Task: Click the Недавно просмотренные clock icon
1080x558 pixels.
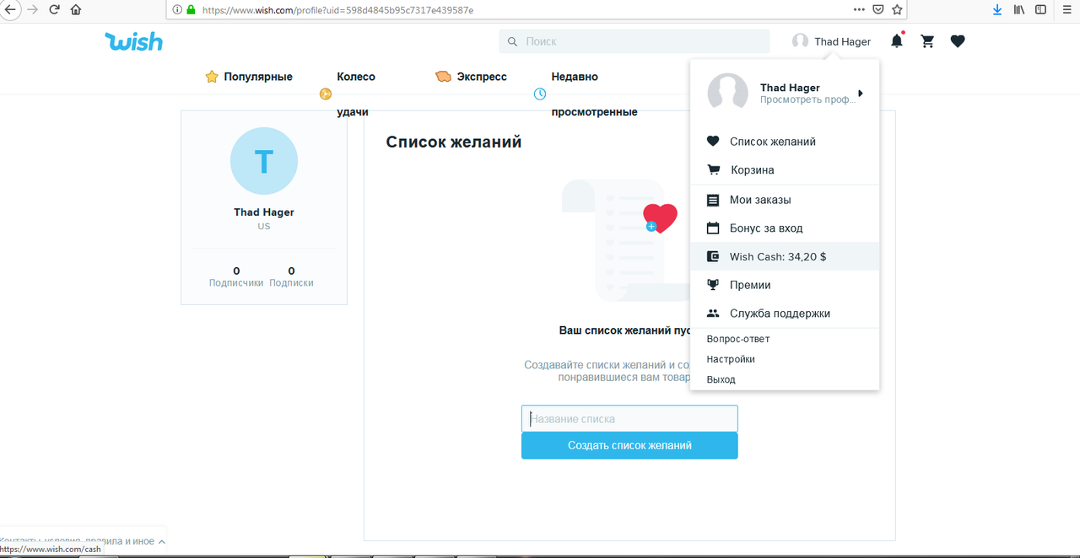Action: click(540, 94)
